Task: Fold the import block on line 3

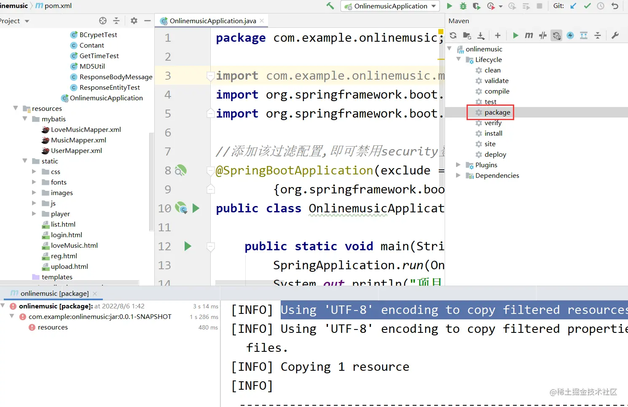Action: pyautogui.click(x=211, y=76)
